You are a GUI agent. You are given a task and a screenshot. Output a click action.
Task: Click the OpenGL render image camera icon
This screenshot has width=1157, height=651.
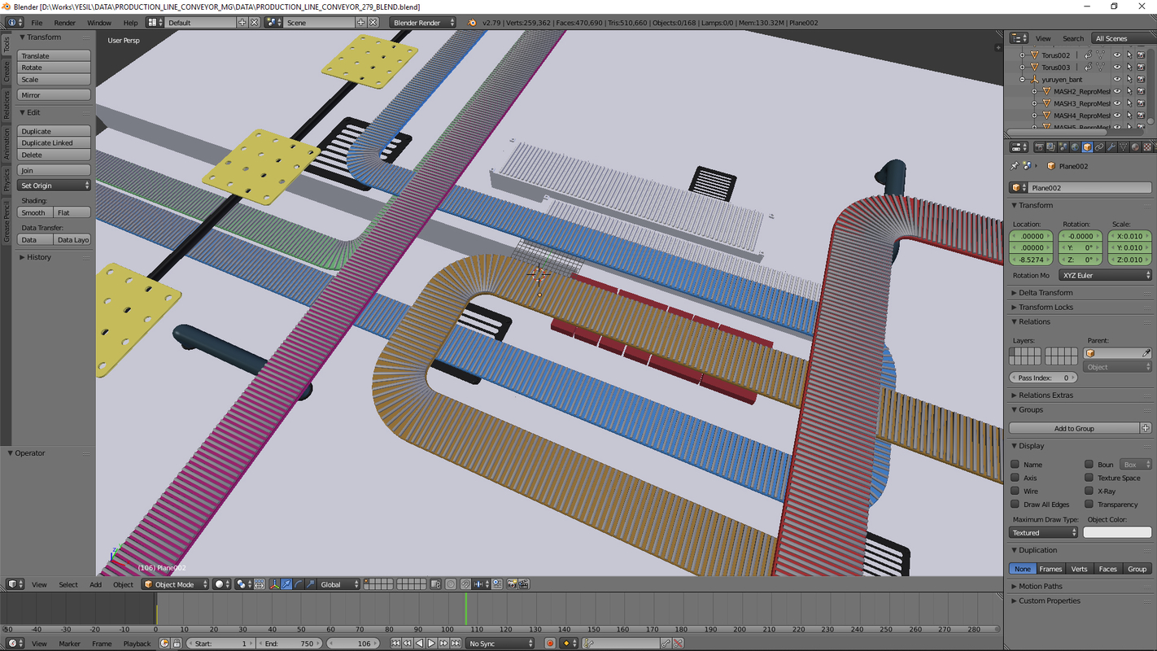(512, 584)
